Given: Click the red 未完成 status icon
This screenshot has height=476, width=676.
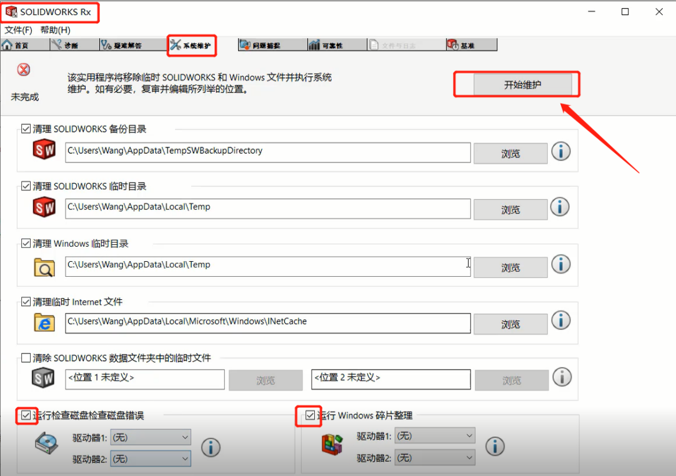Looking at the screenshot, I should pos(23,69).
